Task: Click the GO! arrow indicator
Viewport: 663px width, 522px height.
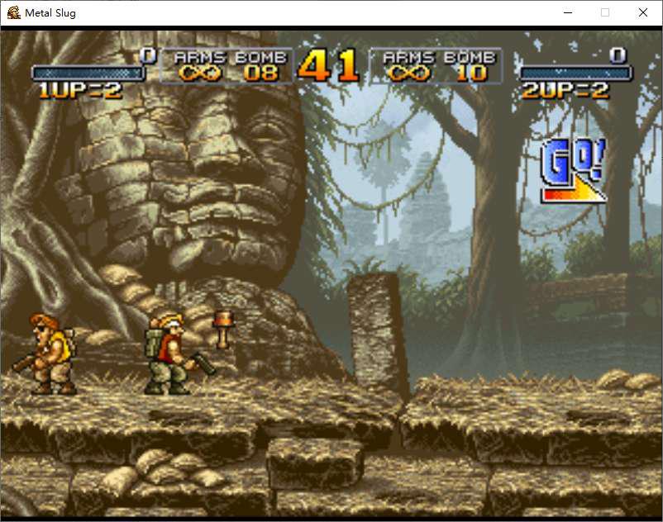Action: tap(573, 172)
